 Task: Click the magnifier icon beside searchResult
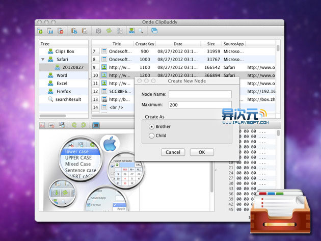pos(50,99)
